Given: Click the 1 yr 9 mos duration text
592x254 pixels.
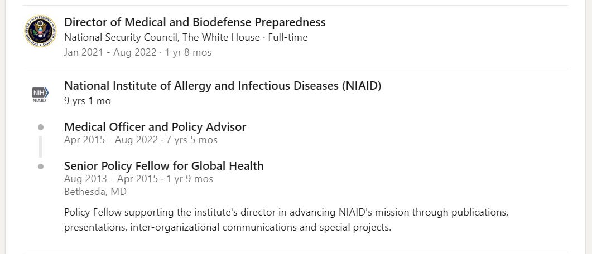Looking at the screenshot, I should tap(190, 179).
